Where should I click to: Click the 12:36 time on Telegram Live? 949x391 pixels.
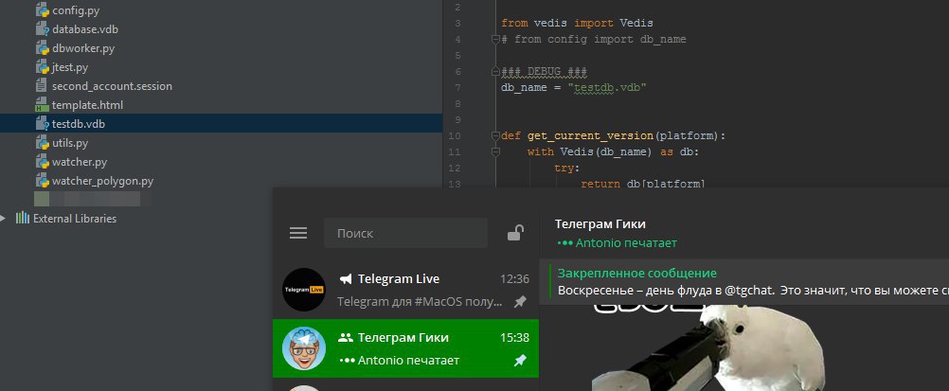pyautogui.click(x=514, y=279)
